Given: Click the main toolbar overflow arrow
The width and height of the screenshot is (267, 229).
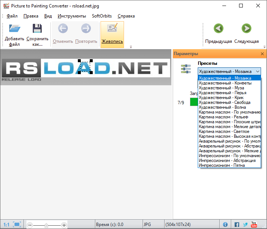Looking at the screenshot, I should tap(131, 47).
